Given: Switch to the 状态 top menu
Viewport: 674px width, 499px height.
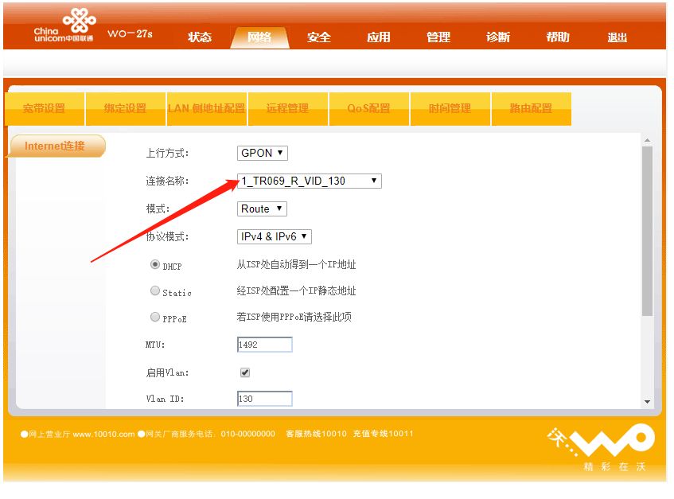Looking at the screenshot, I should coord(200,37).
